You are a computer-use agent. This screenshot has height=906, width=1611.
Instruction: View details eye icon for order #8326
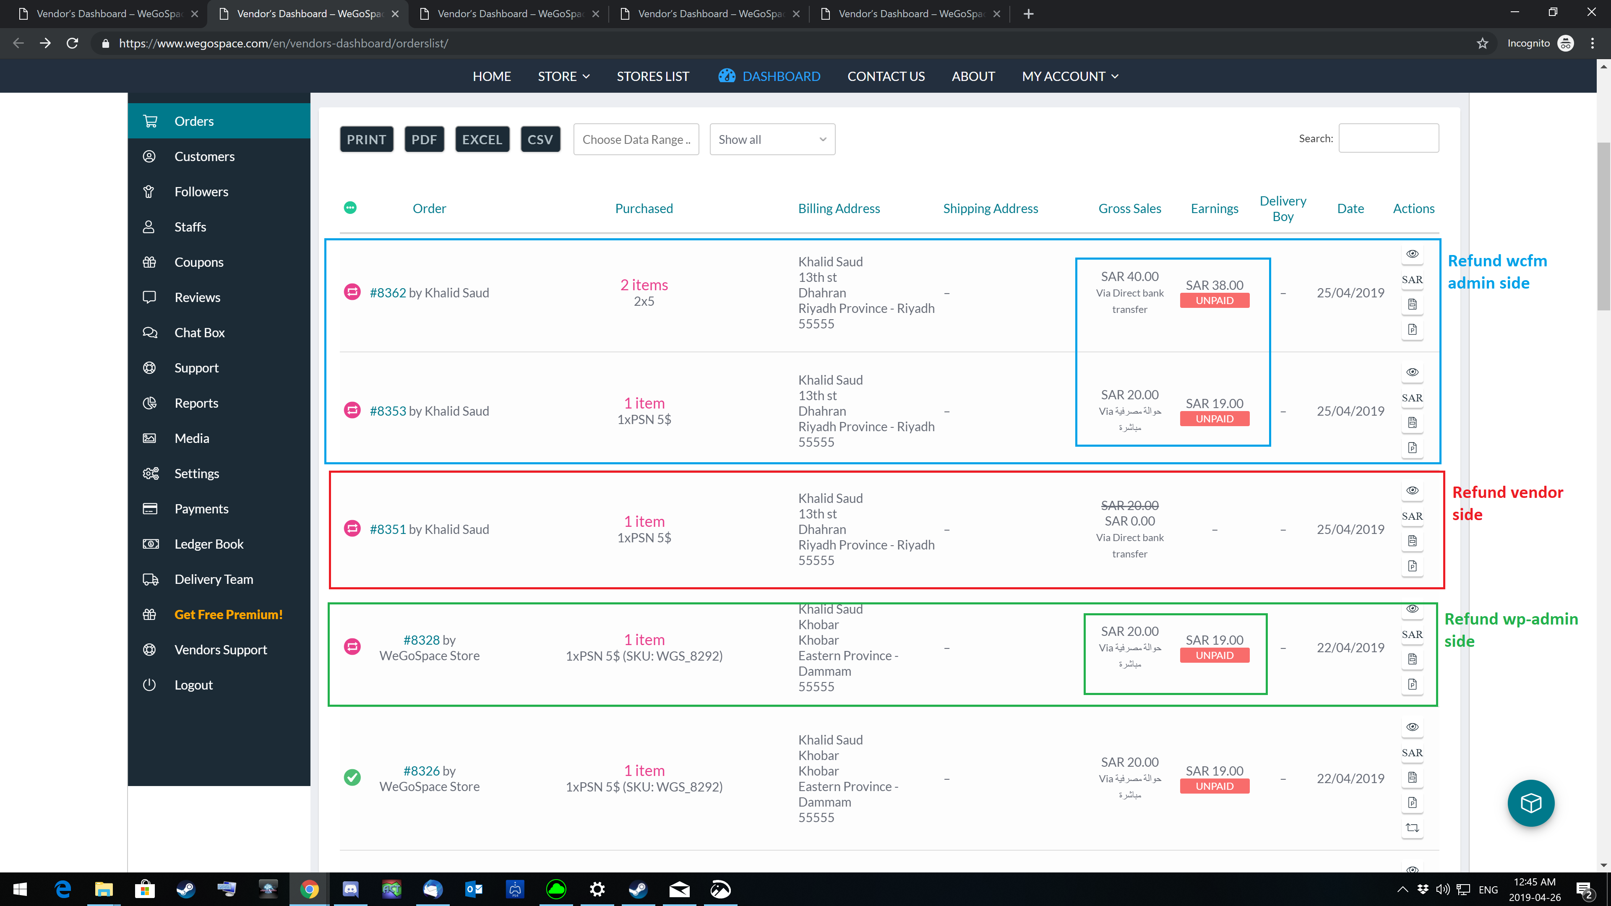click(x=1412, y=726)
